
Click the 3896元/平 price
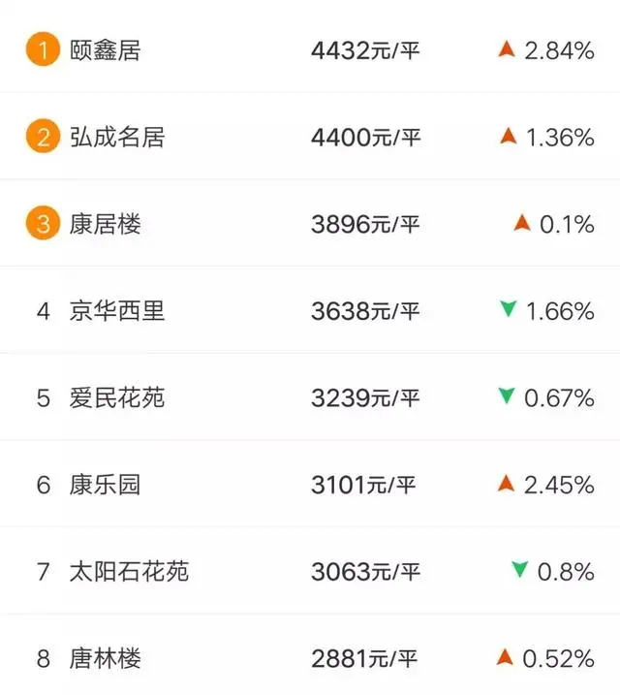[365, 224]
